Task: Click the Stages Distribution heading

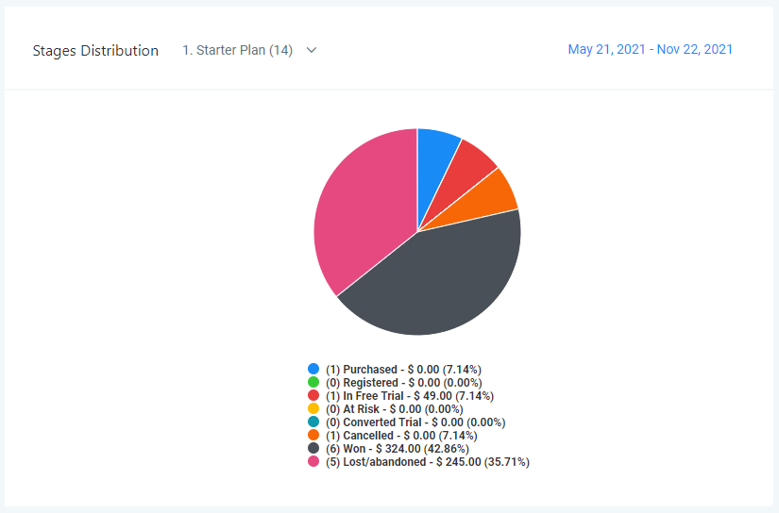Action: click(95, 51)
